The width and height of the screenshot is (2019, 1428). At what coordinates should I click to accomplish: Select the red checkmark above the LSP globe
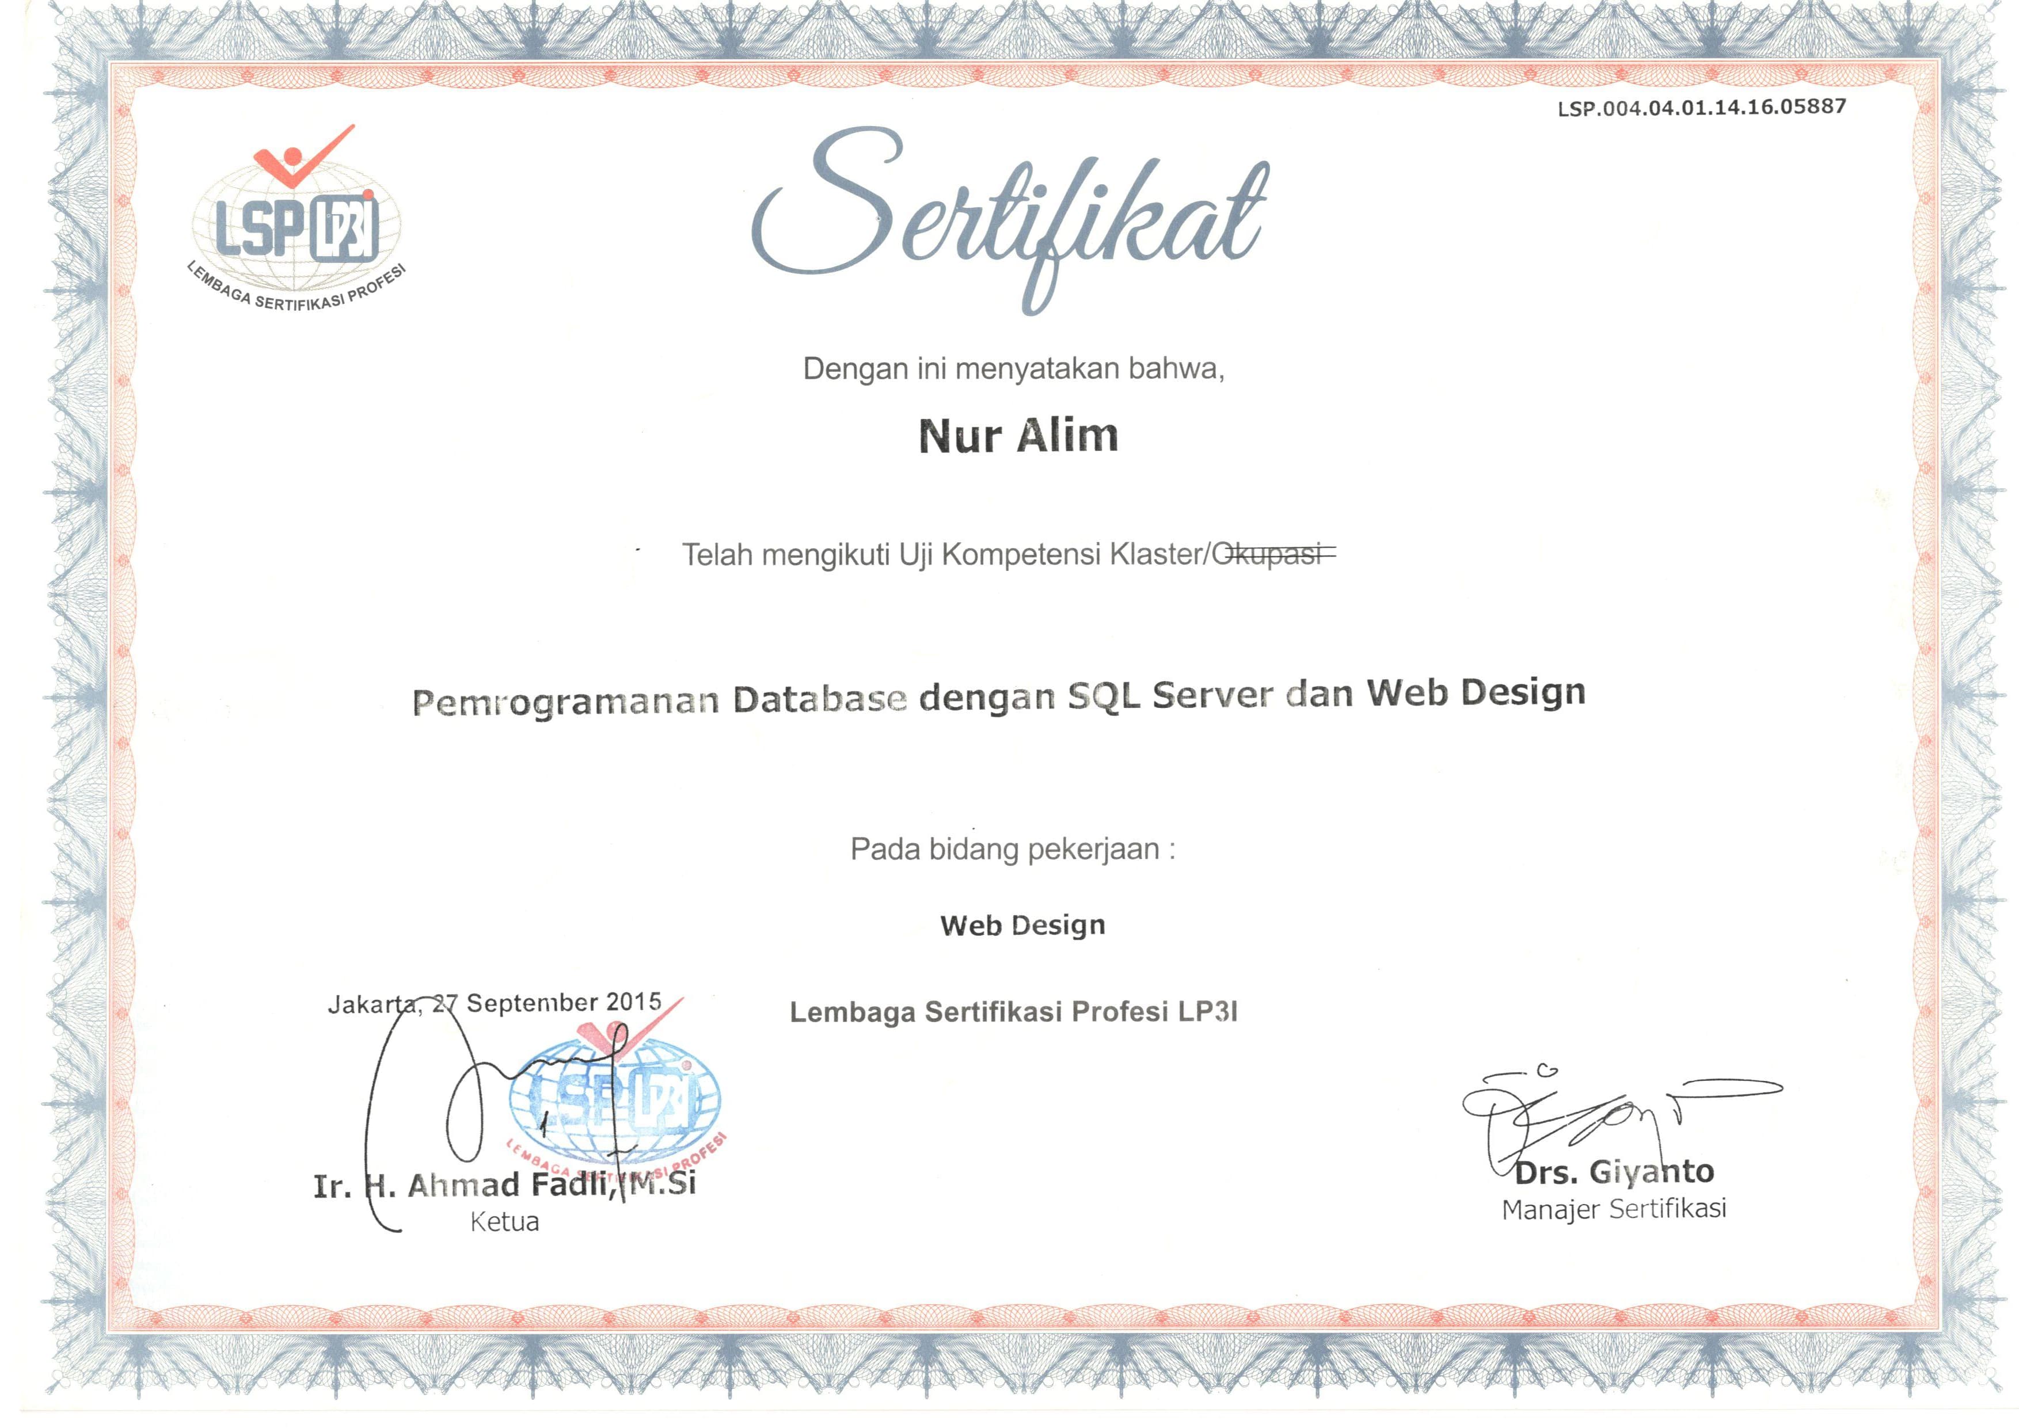290,163
